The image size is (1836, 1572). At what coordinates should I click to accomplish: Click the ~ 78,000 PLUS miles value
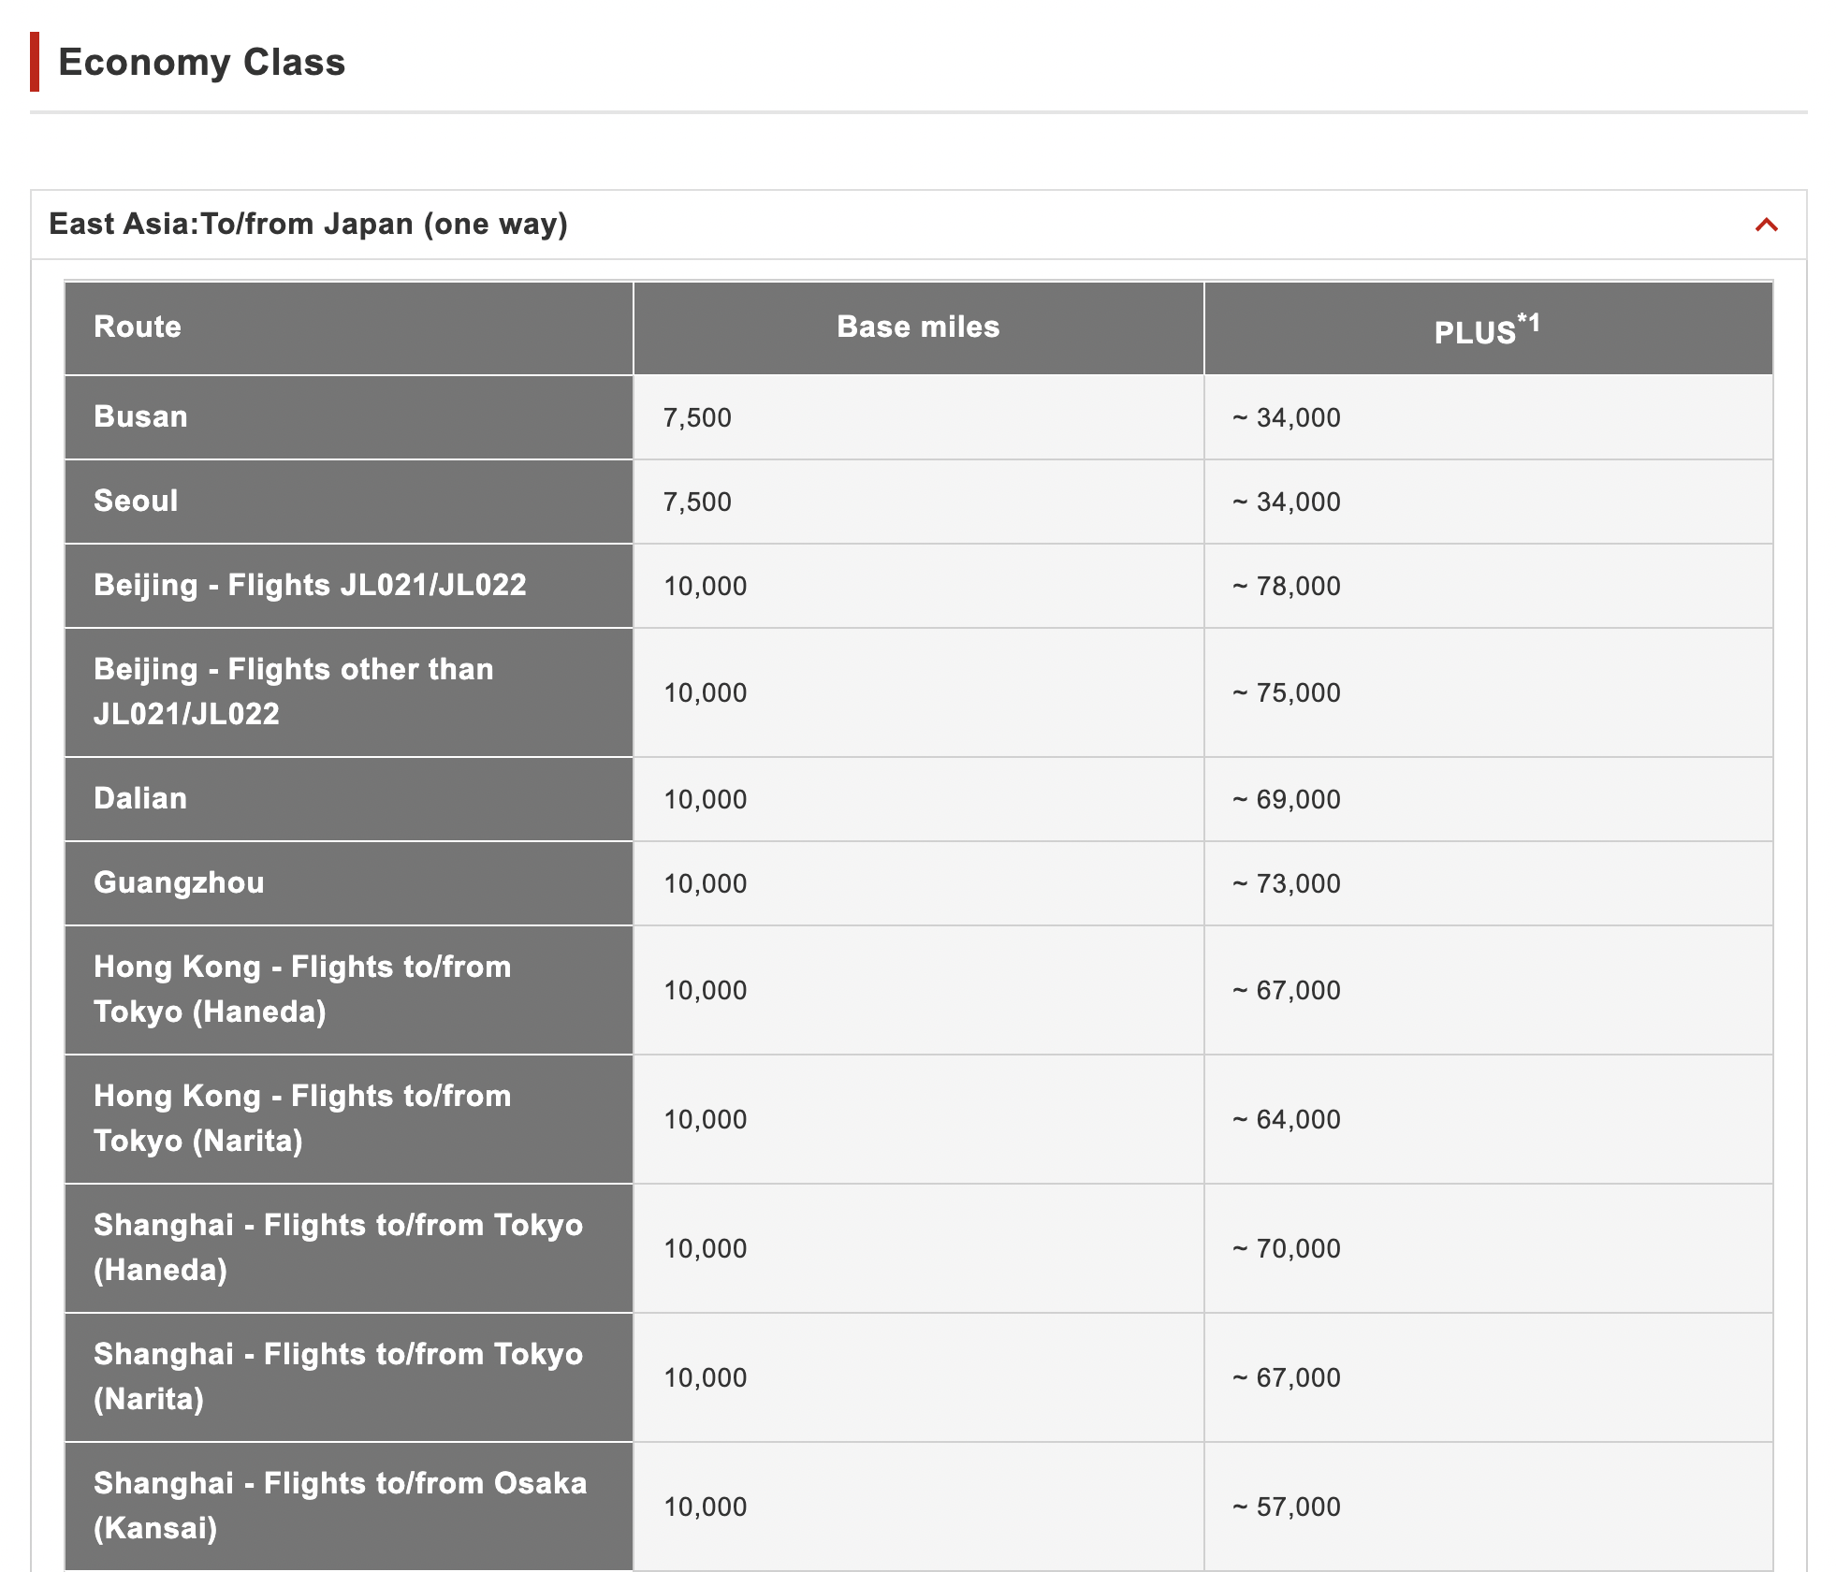[1287, 586]
